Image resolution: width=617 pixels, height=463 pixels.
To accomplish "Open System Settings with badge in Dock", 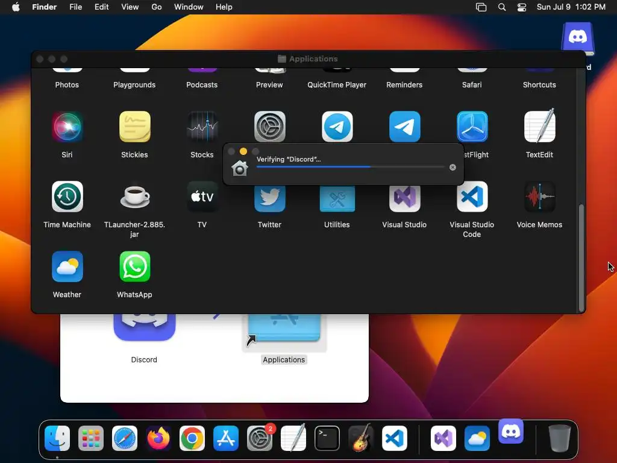I will pyautogui.click(x=260, y=438).
